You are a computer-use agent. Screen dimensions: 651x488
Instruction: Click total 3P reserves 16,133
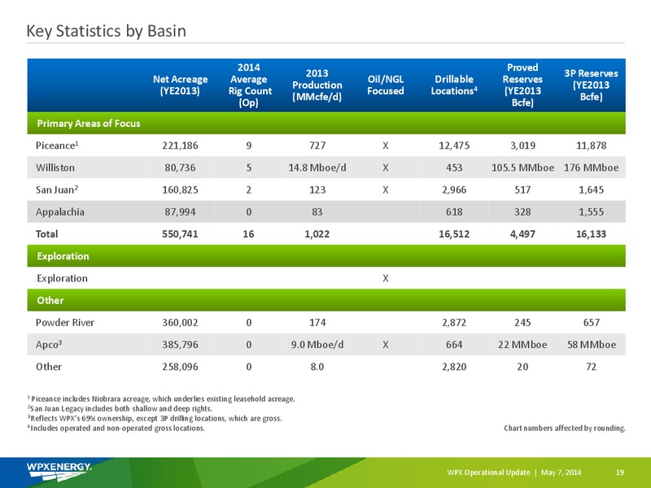pos(592,234)
